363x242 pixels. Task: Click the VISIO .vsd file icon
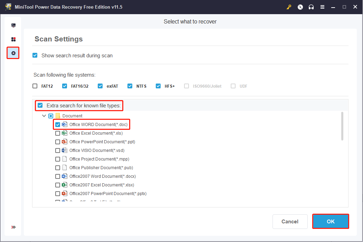[x=65, y=151]
